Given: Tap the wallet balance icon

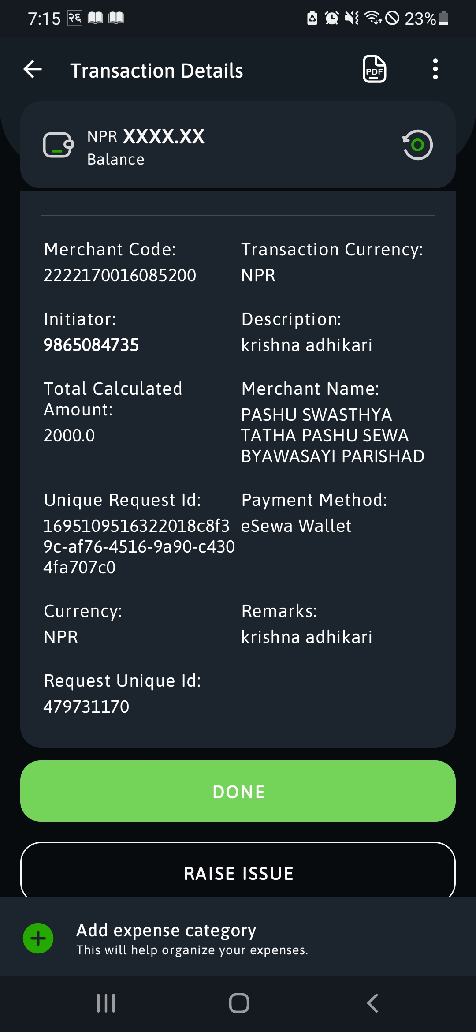Looking at the screenshot, I should pyautogui.click(x=58, y=145).
